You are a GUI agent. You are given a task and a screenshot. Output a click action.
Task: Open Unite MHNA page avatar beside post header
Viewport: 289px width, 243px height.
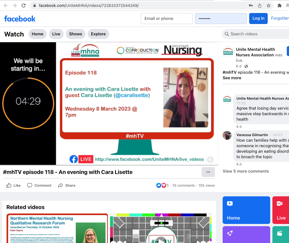(228, 52)
